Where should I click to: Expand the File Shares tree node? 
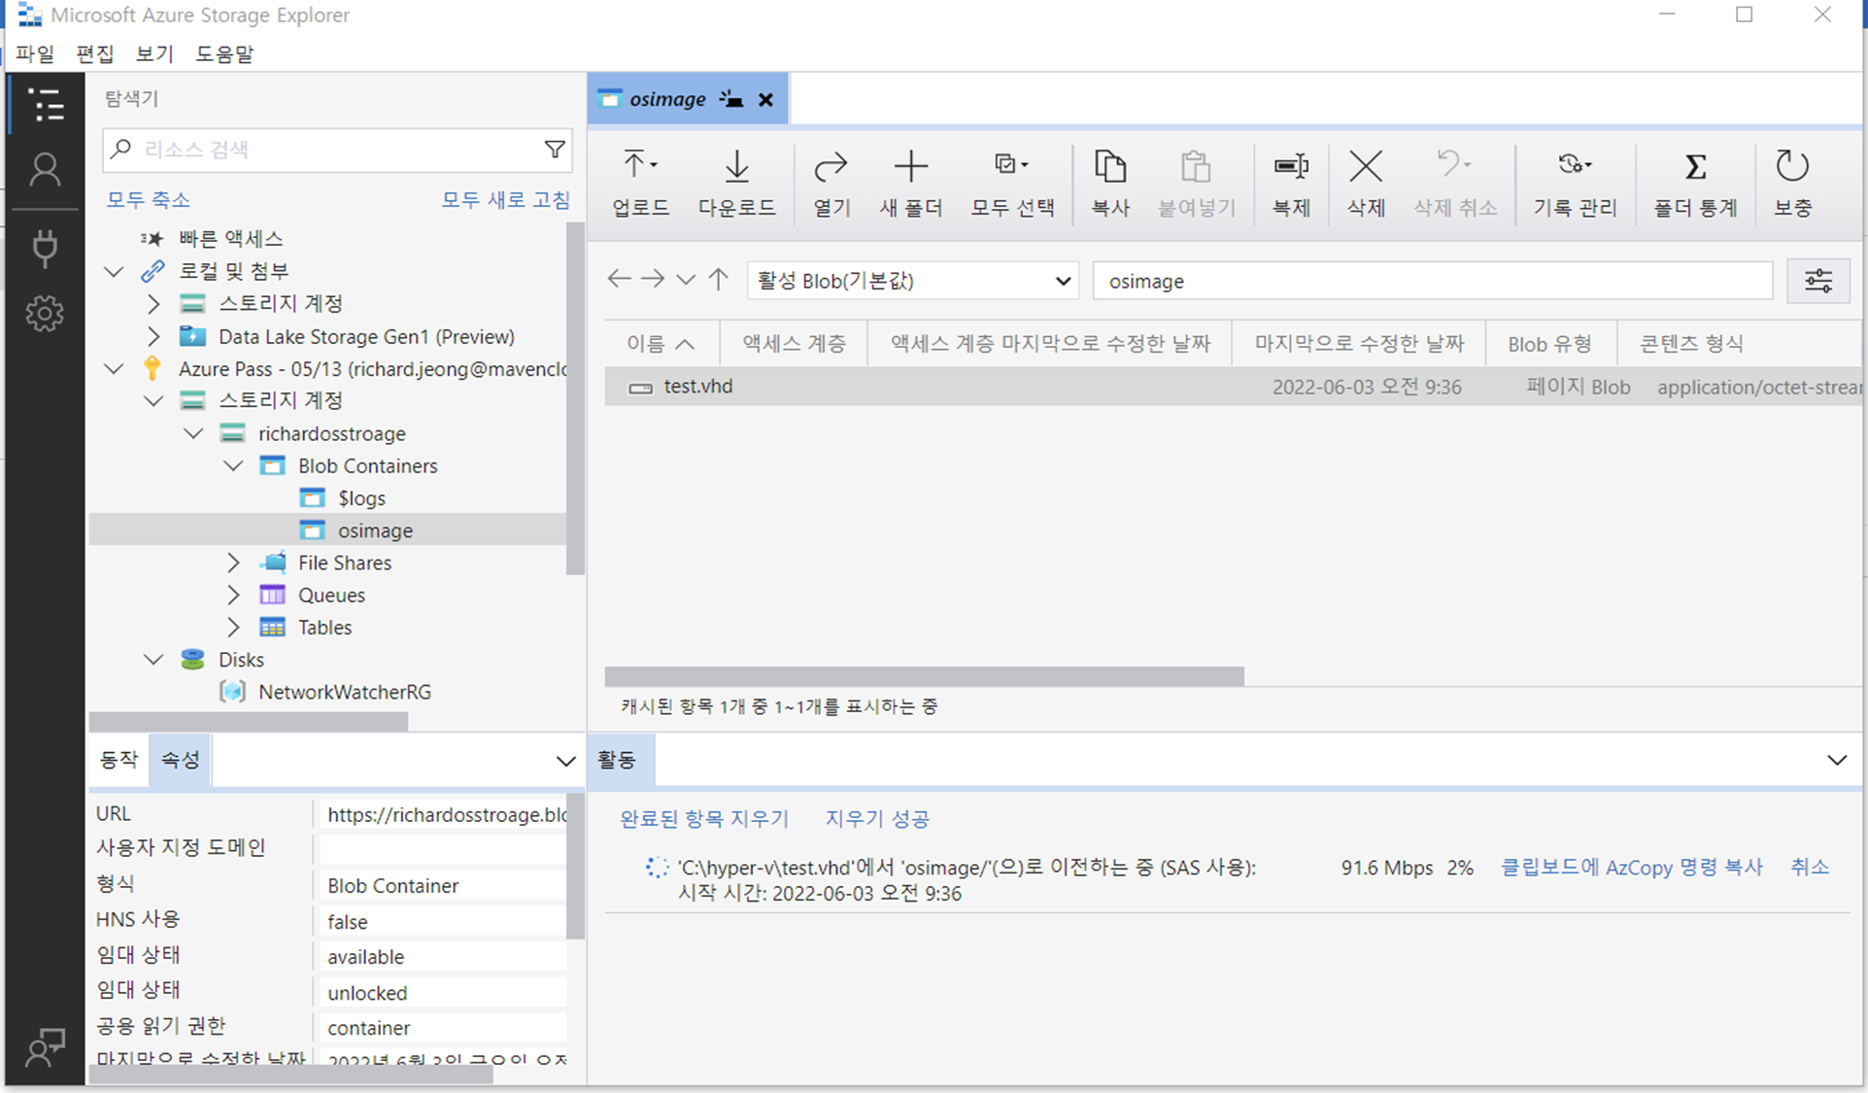[233, 563]
